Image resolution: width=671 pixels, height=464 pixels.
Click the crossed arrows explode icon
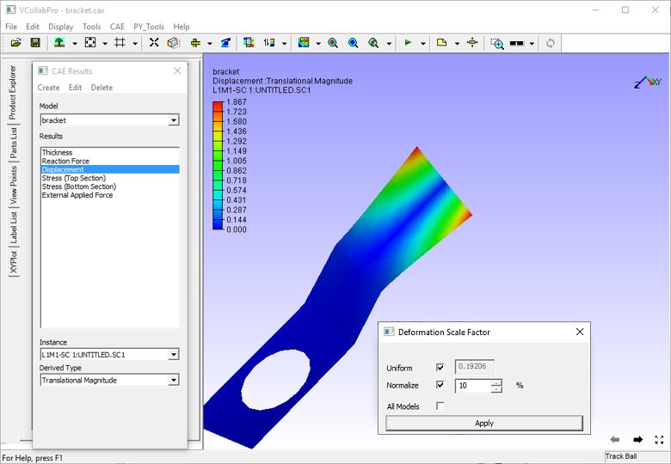[x=154, y=43]
